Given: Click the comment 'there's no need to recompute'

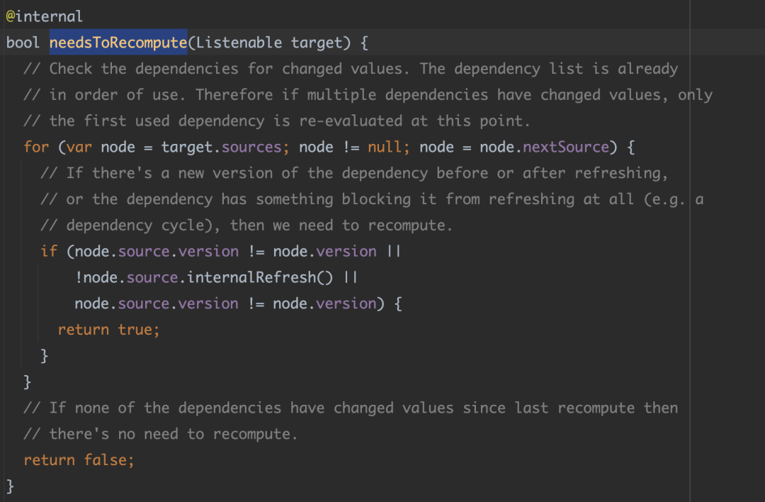Looking at the screenshot, I should pyautogui.click(x=161, y=434).
